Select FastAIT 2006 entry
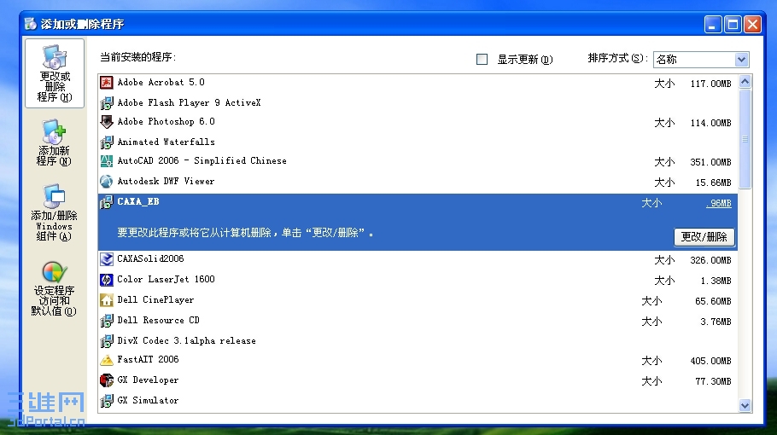Screen dimensions: 777x435 (x=418, y=360)
